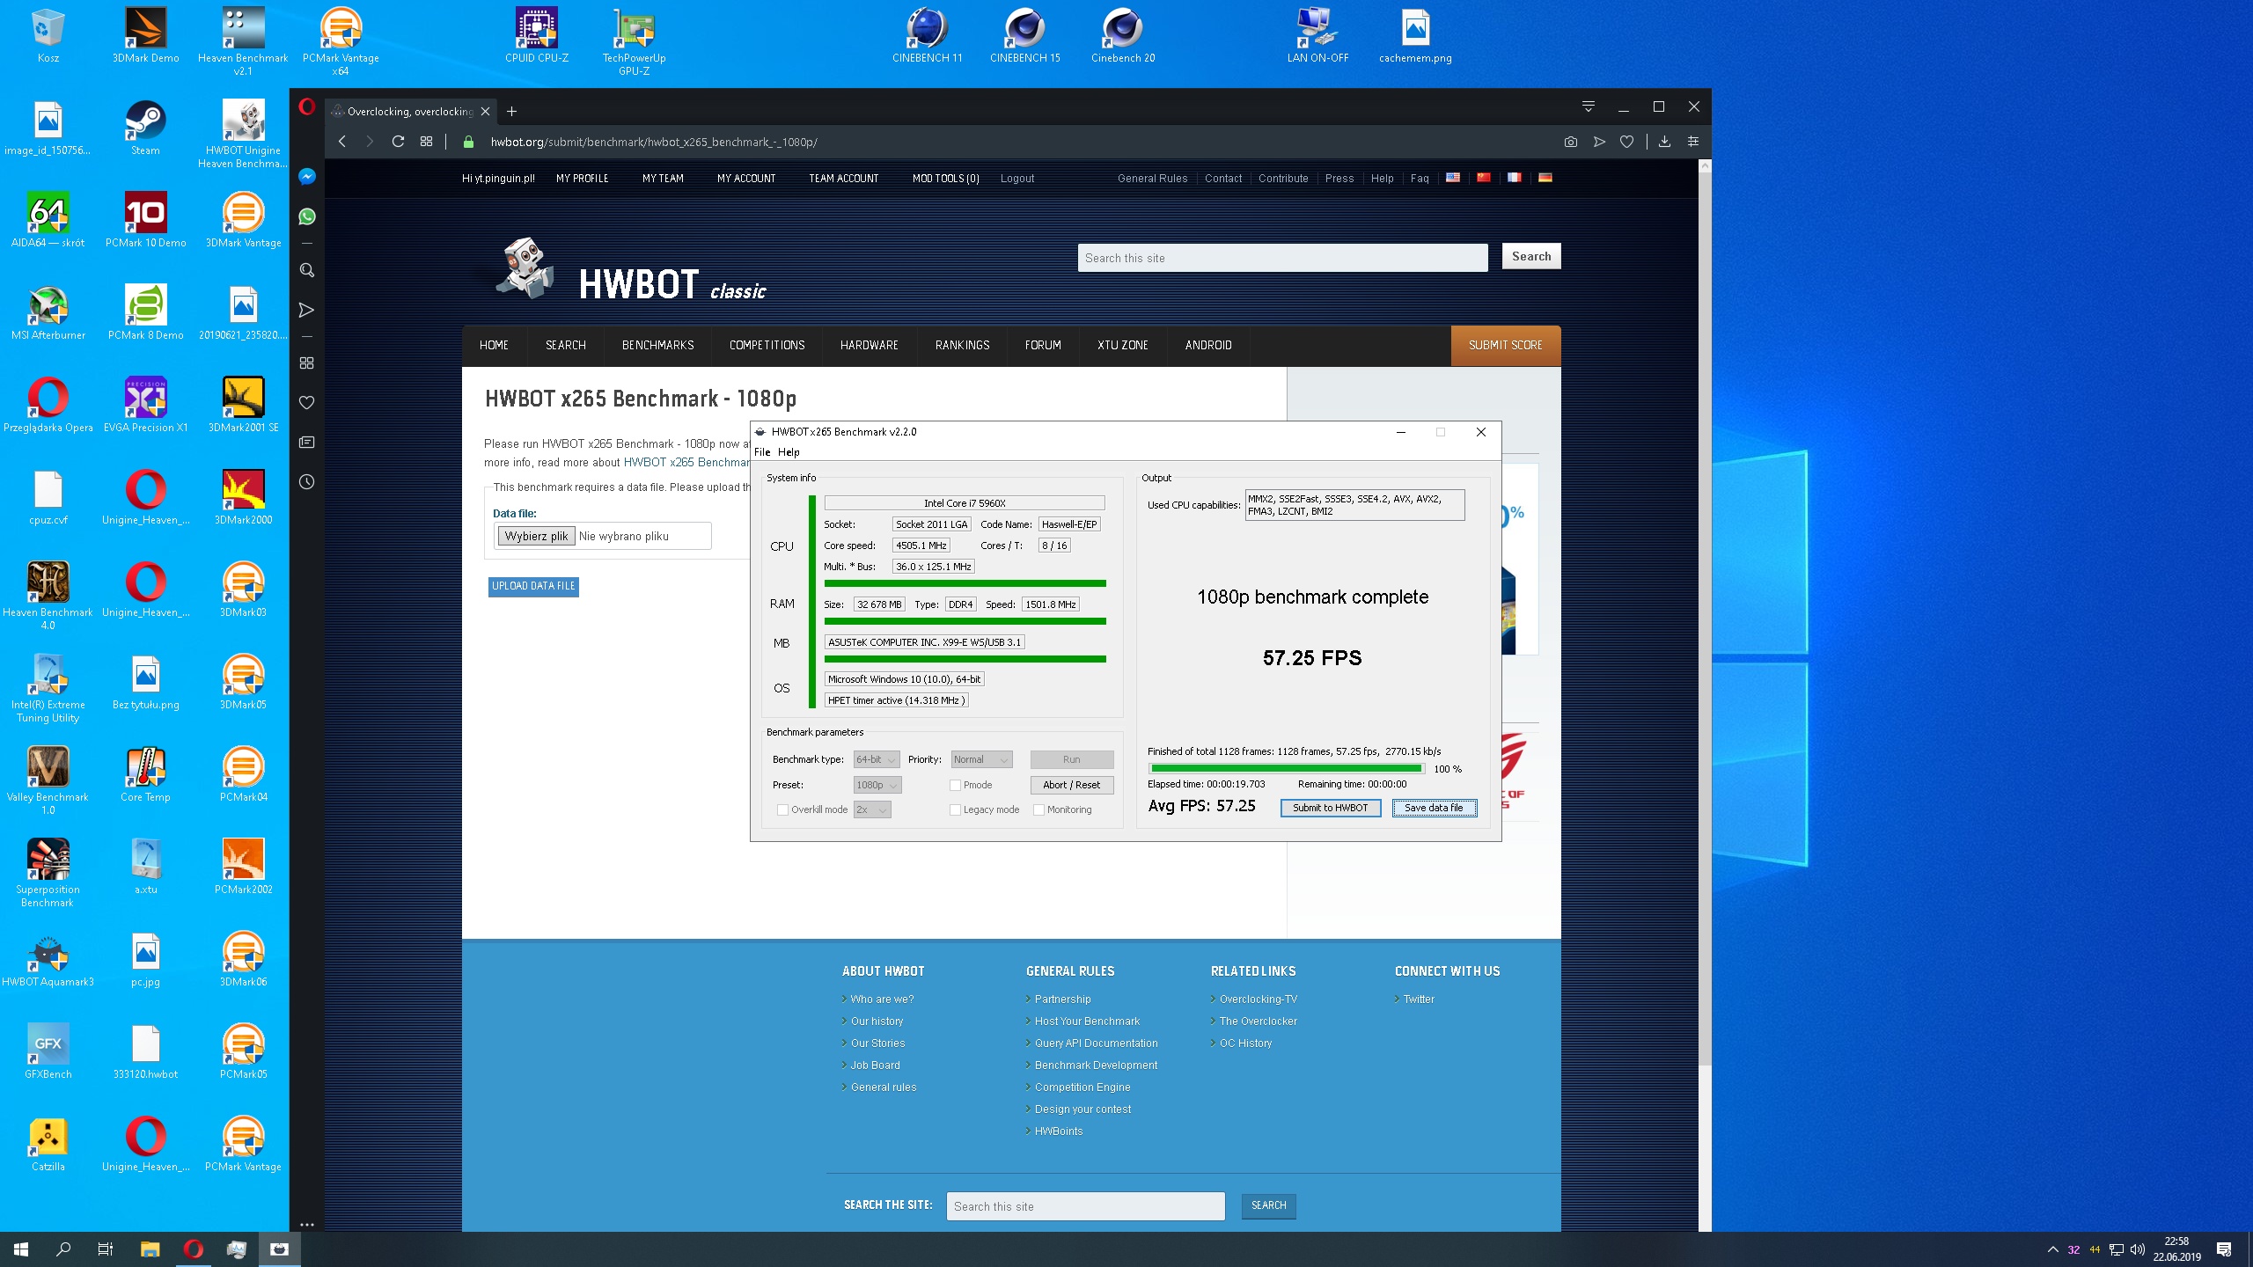Select 3DMark Demo desktop icon
Screen dimensions: 2253x1267
point(145,36)
